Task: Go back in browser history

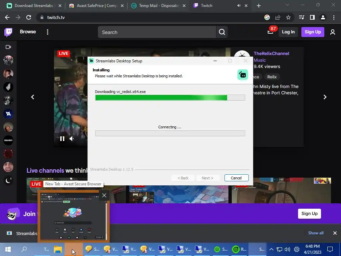Action: (7, 17)
